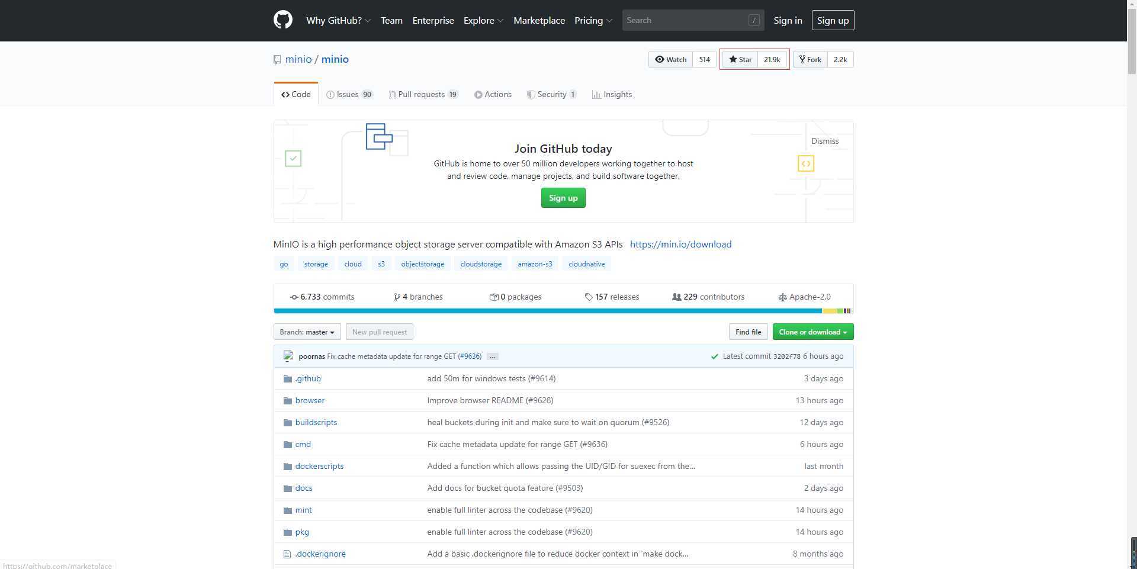This screenshot has width=1137, height=569.
Task: Click the browser folder icon
Action: click(288, 401)
